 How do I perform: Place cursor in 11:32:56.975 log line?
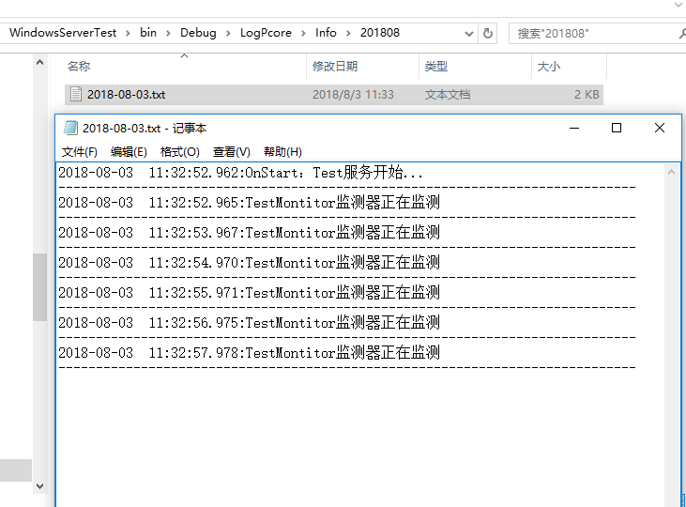coord(249,323)
